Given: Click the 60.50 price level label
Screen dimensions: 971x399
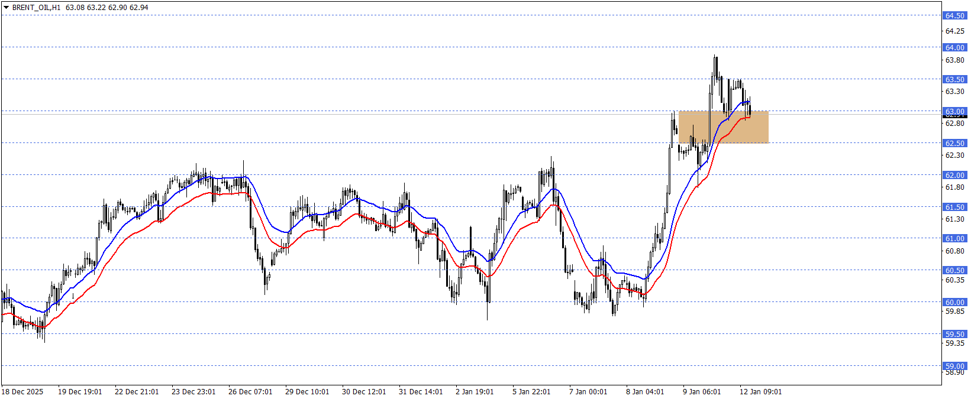Looking at the screenshot, I should [x=954, y=271].
